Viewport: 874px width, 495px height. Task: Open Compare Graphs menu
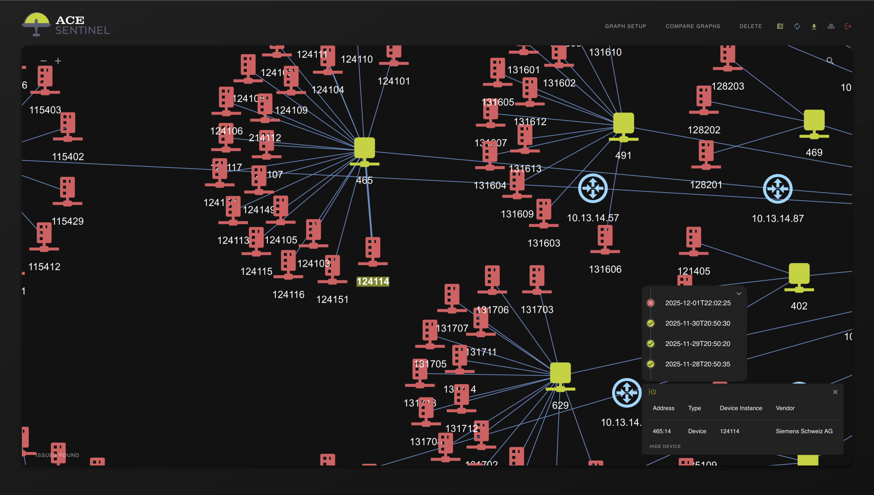(693, 26)
